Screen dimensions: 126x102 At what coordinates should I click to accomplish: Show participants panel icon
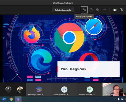(84, 10)
